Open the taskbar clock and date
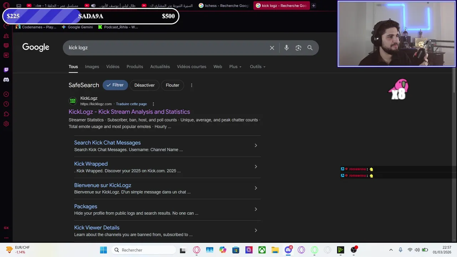The height and width of the screenshot is (257, 457). [x=442, y=250]
